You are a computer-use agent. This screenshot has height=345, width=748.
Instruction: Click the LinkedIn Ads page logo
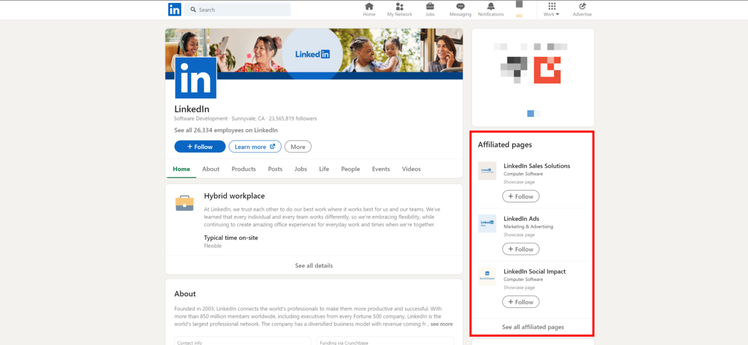click(487, 224)
